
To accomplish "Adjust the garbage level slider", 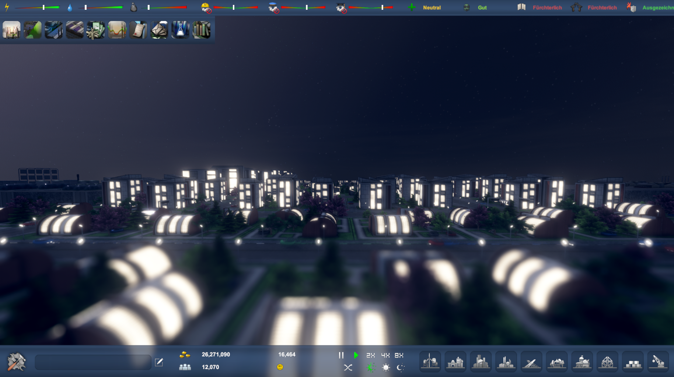I will click(x=164, y=7).
